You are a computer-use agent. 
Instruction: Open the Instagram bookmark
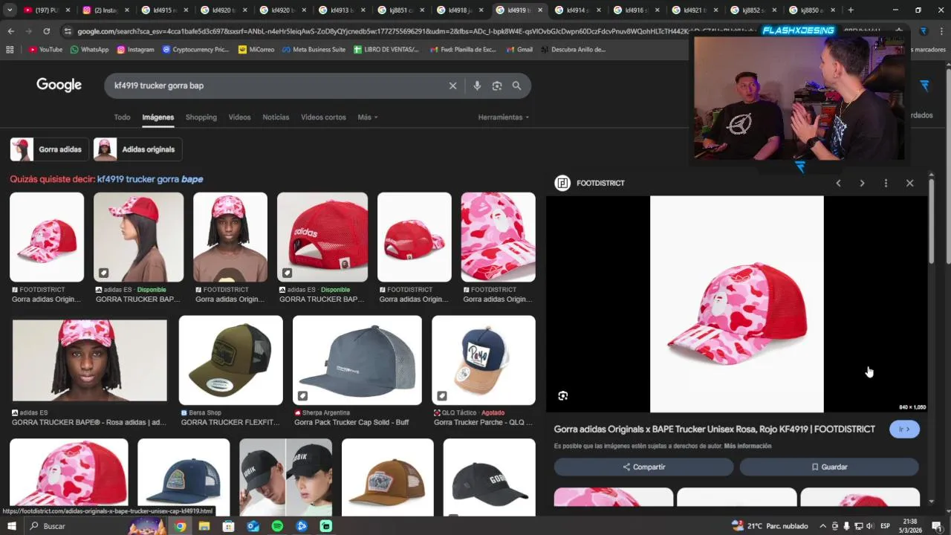click(x=135, y=49)
